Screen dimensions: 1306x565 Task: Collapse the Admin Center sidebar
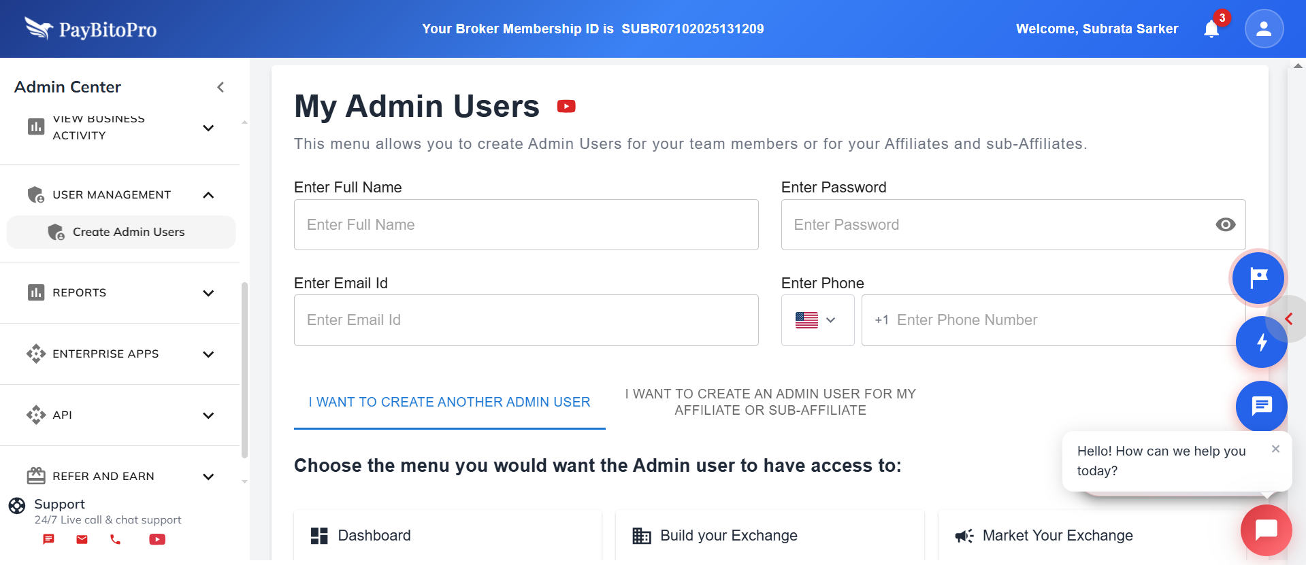(221, 87)
